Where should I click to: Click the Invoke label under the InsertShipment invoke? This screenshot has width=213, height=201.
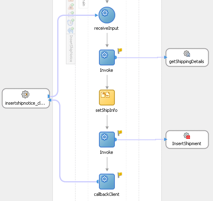click(x=106, y=152)
